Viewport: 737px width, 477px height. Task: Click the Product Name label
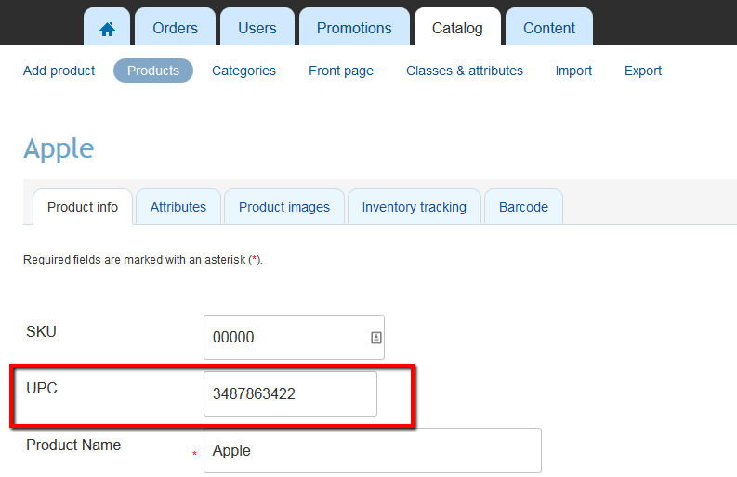(73, 445)
